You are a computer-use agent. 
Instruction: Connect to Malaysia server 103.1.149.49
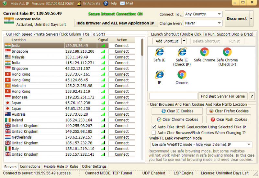pos(122,57)
